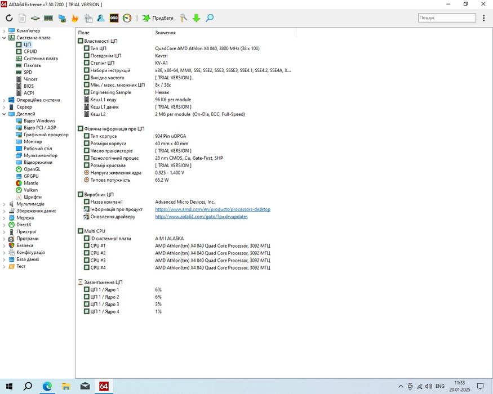
Task: Select CPUID in the sidebar tree
Action: coord(30,51)
